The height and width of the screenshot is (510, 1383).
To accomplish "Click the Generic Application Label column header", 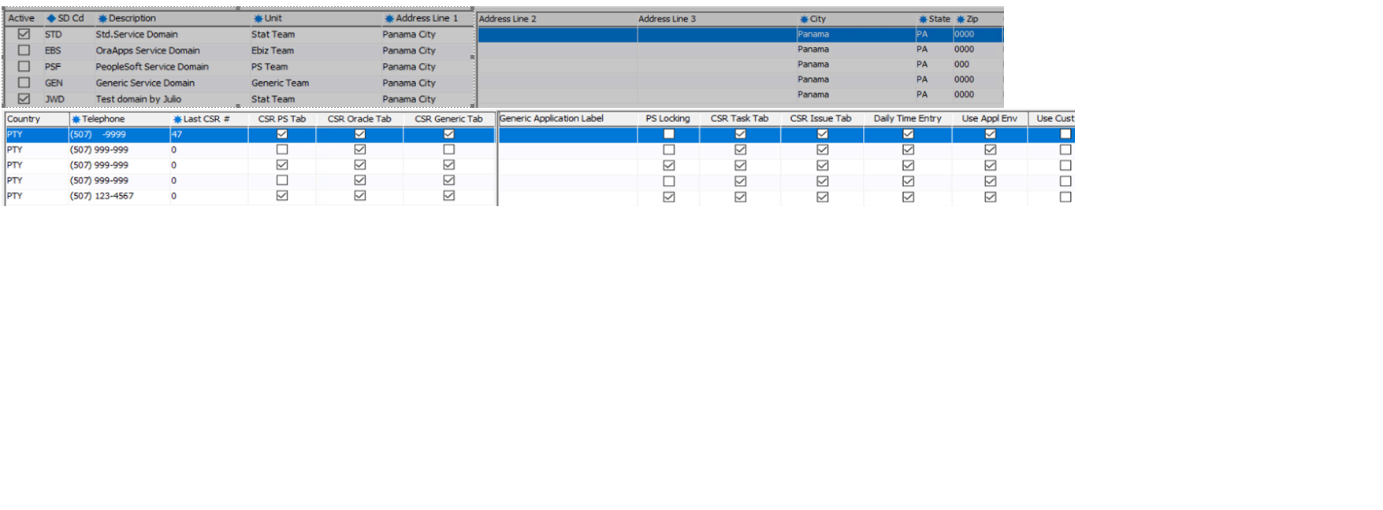I will coord(552,118).
